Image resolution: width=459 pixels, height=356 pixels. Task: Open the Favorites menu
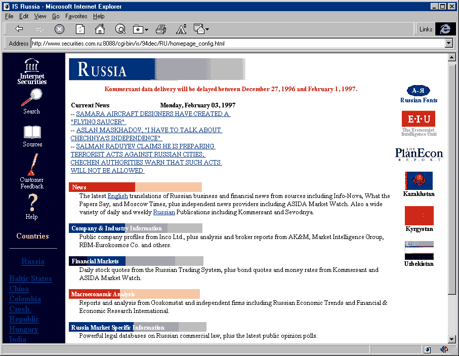(76, 16)
